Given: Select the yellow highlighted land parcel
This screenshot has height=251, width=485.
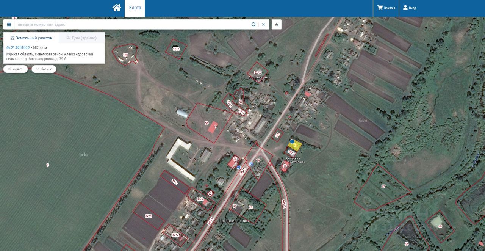Looking at the screenshot, I should click(296, 145).
